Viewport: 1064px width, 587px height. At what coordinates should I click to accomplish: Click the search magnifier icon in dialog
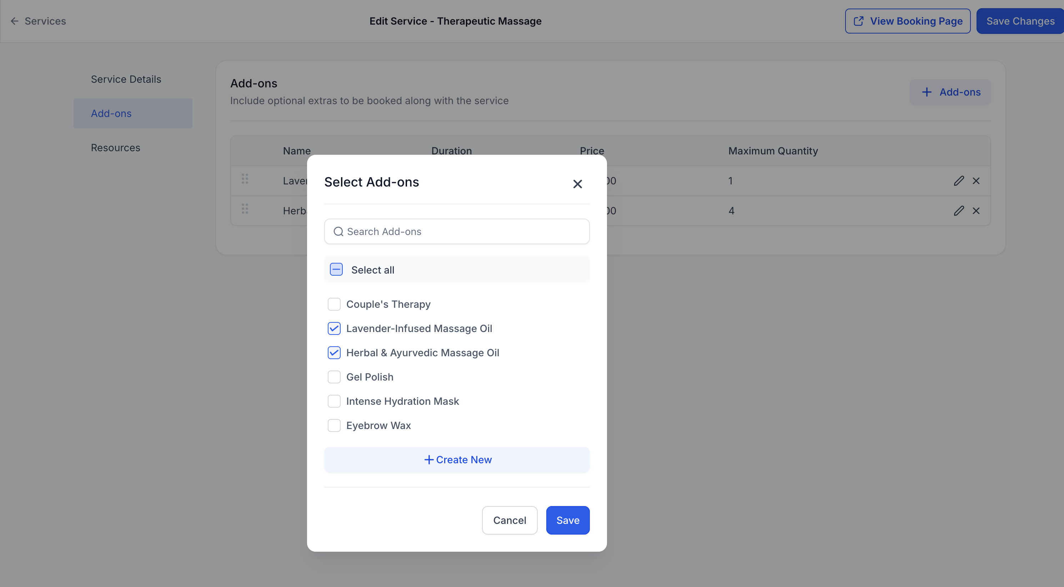click(338, 231)
